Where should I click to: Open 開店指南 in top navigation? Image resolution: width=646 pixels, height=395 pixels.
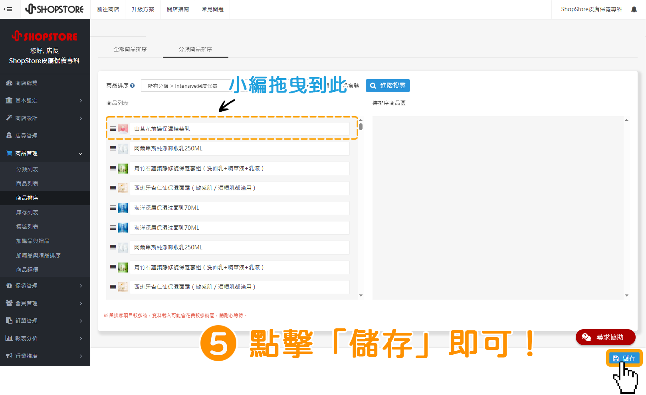(x=178, y=9)
